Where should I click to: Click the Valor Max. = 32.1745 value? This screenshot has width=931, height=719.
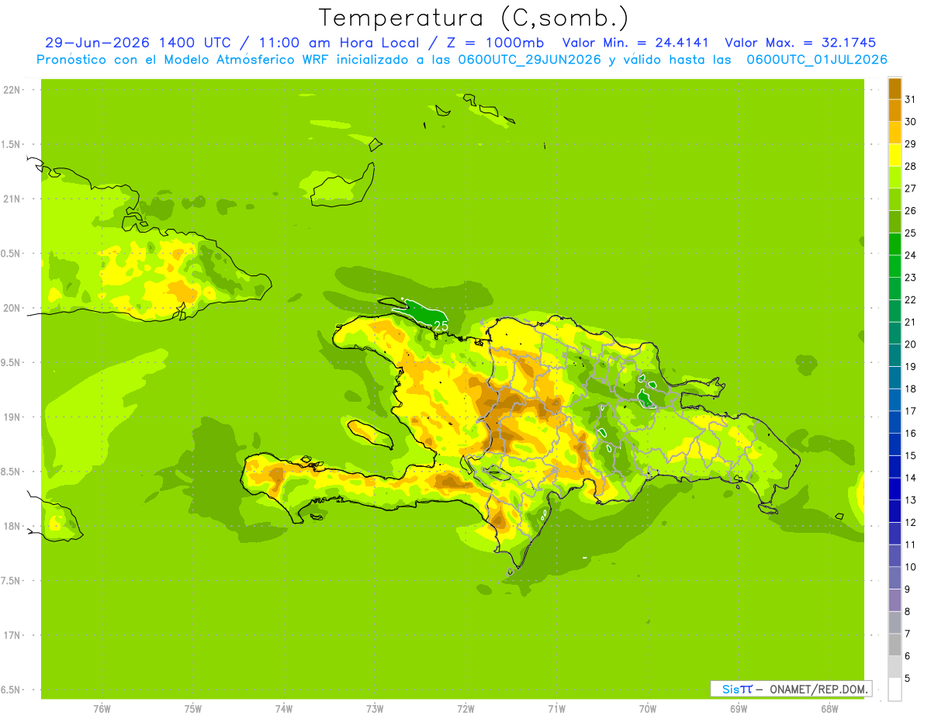point(800,43)
